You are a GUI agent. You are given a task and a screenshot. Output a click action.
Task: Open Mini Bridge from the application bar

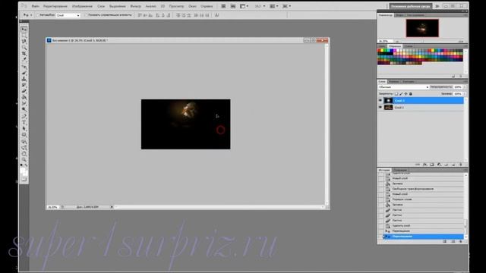pos(233,6)
